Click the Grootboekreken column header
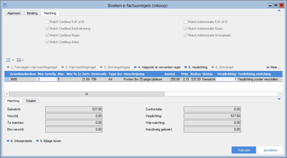Viewport: 287px width, 158px height. click(23, 74)
